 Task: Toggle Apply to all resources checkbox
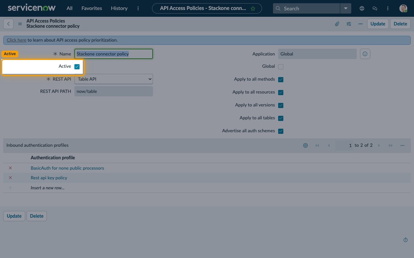(281, 93)
